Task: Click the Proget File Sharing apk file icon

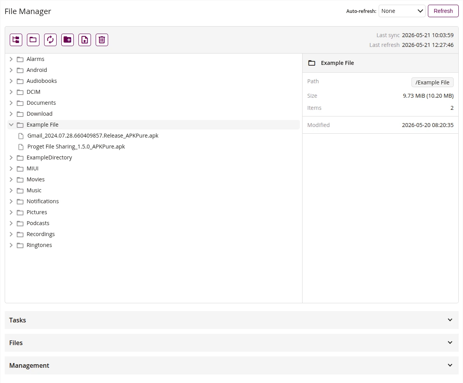Action: point(21,147)
